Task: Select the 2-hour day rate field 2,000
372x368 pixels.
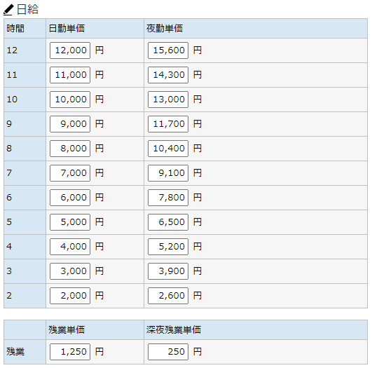Action: tap(70, 296)
